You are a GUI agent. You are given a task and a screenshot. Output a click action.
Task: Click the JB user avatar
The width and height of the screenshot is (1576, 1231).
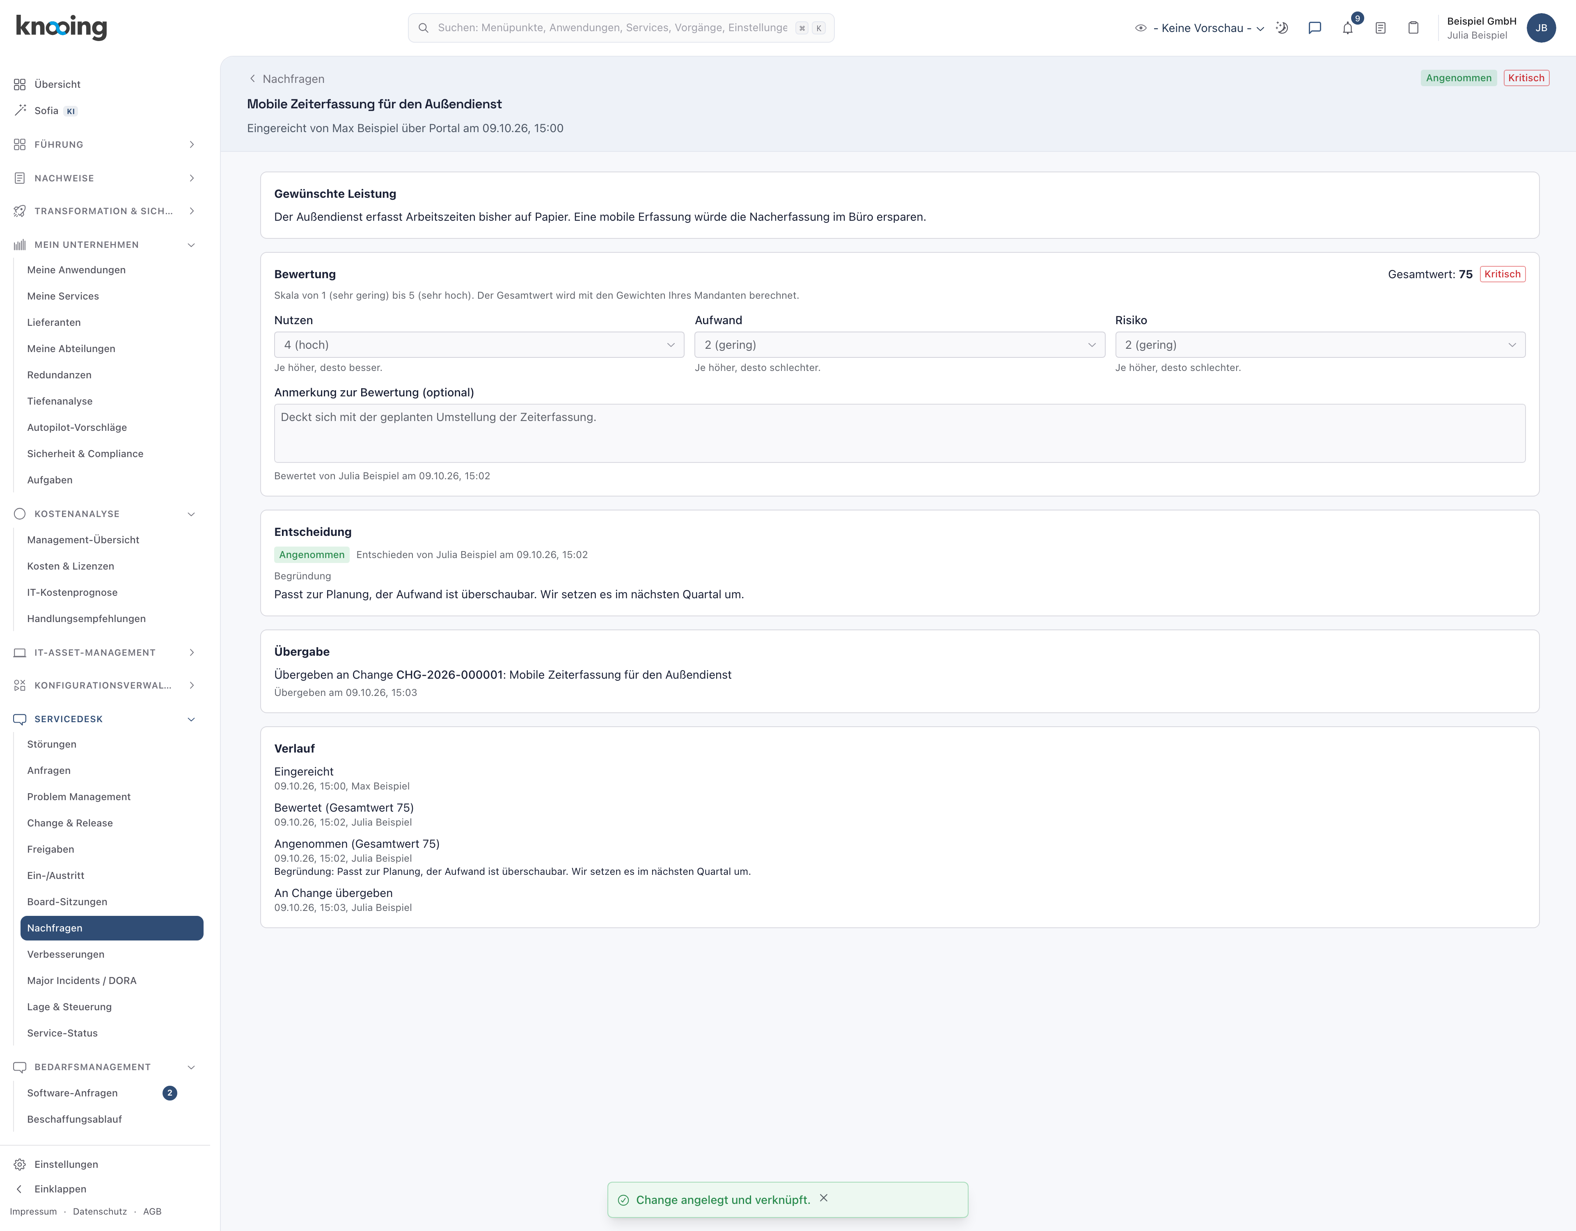(1542, 28)
